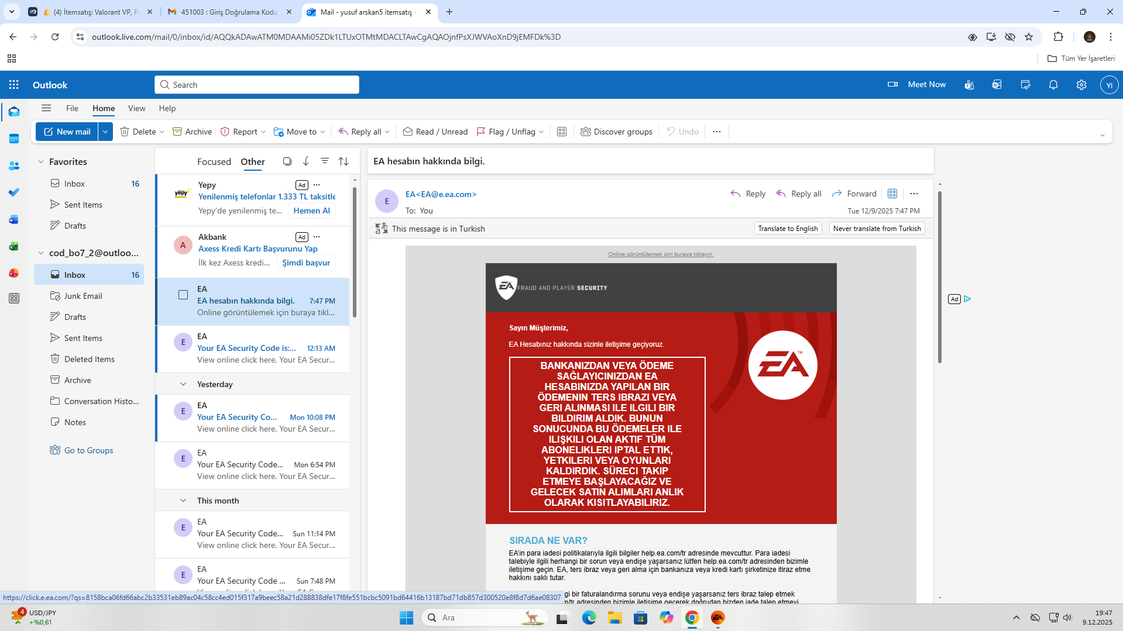
Task: Open Excel from the left app rail
Action: [14, 246]
